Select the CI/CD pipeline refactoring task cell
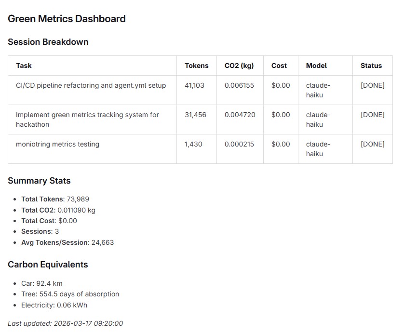This screenshot has width=404, height=333. [x=91, y=85]
